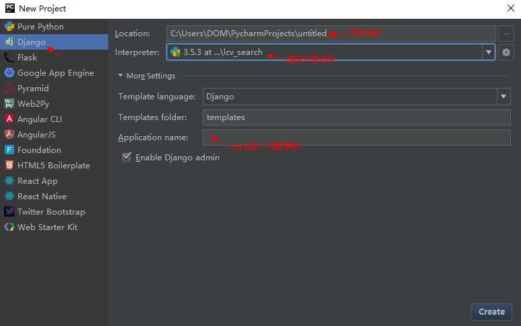Click the Angular CLI icon
This screenshot has width=521, height=326.
[9, 119]
